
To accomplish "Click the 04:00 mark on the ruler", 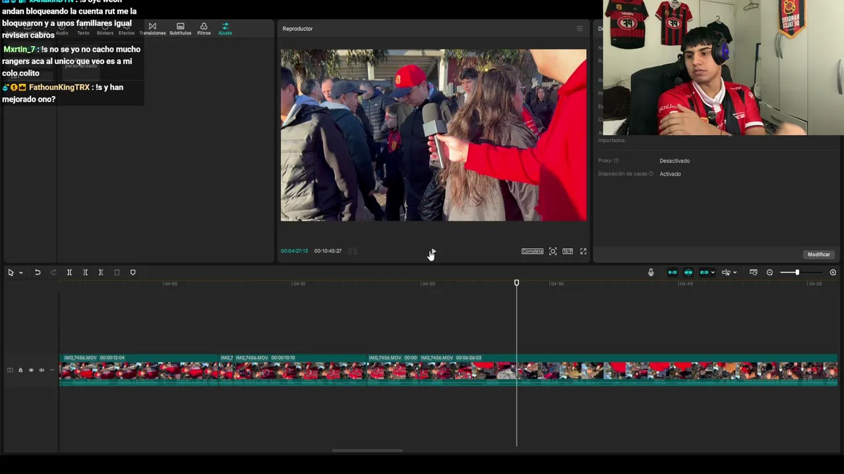I will coord(170,284).
